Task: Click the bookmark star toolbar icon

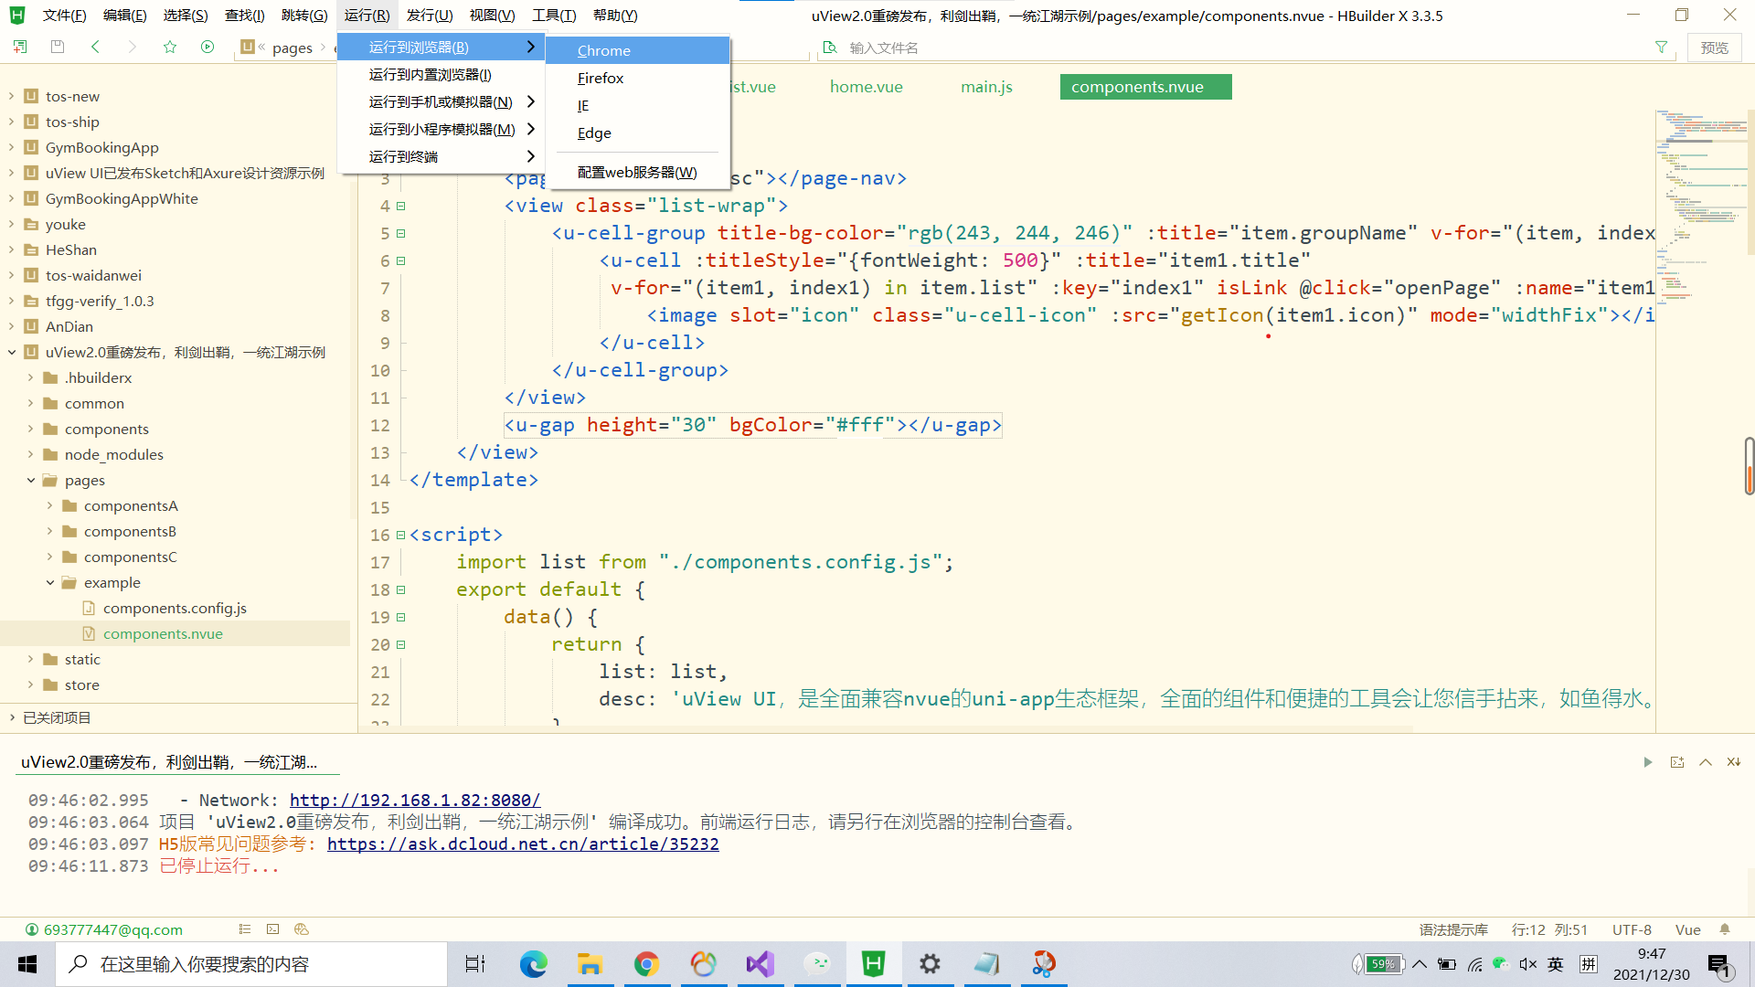Action: 170,47
